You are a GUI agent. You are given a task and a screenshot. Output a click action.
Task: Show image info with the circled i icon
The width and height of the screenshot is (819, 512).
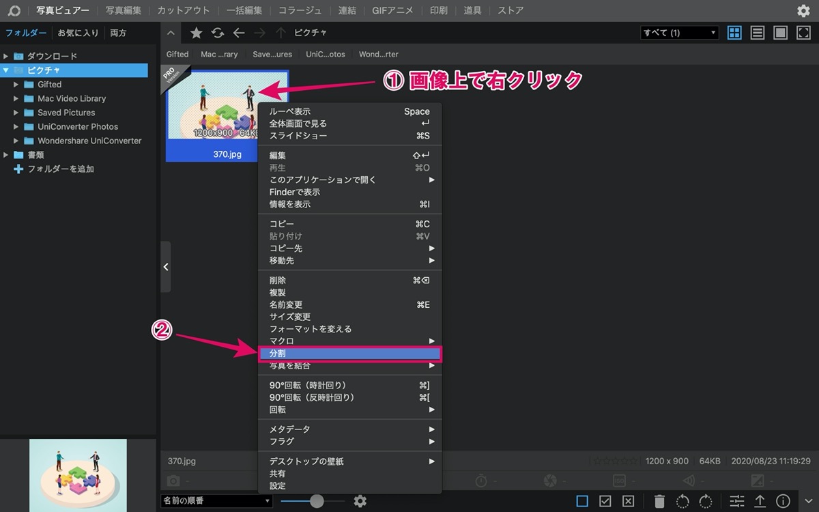[x=783, y=501]
